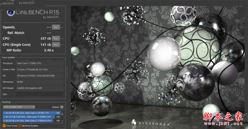Toggle the OpenGL test checkbox
248x129 pixels.
click(x=63, y=27)
